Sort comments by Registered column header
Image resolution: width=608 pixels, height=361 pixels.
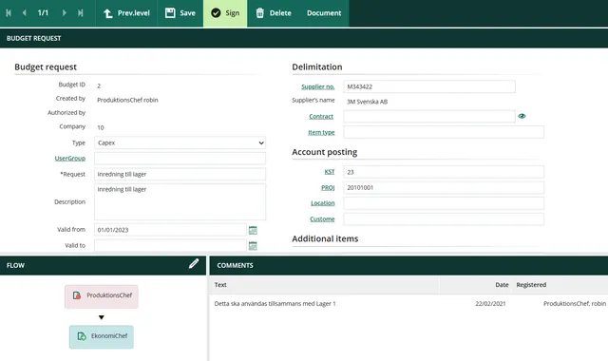531,285
